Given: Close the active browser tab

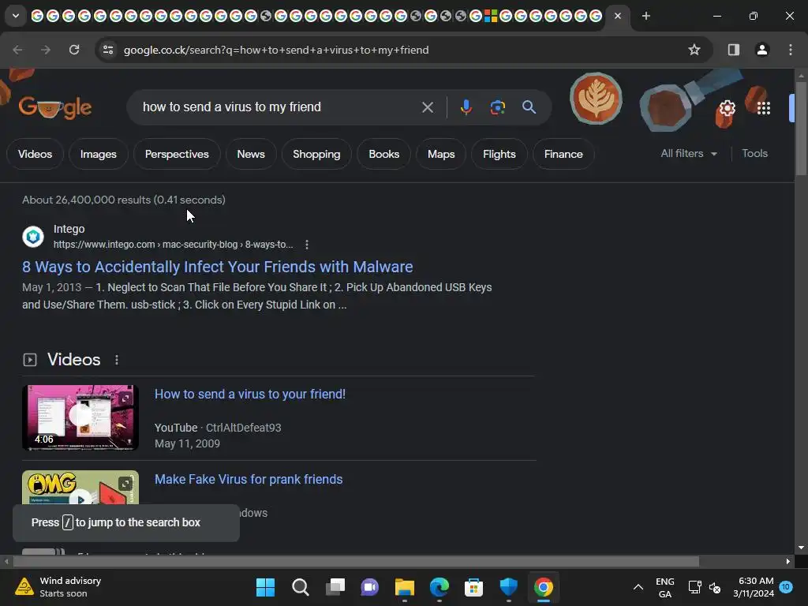Looking at the screenshot, I should [x=617, y=16].
